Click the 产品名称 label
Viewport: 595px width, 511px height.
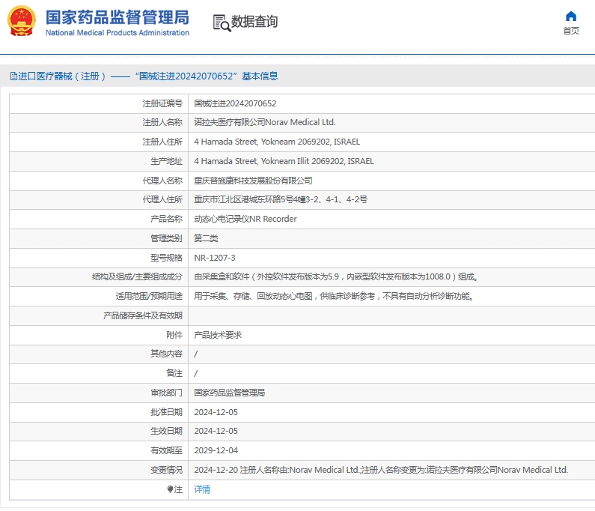tap(166, 219)
